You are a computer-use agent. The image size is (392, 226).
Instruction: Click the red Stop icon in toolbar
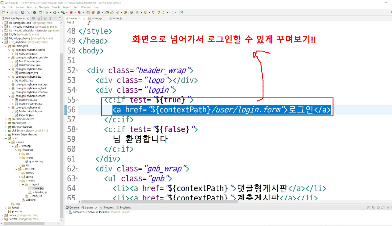pyautogui.click(x=71, y=12)
